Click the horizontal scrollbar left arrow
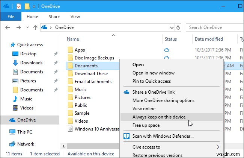This screenshot has width=244, height=158. coord(63,146)
